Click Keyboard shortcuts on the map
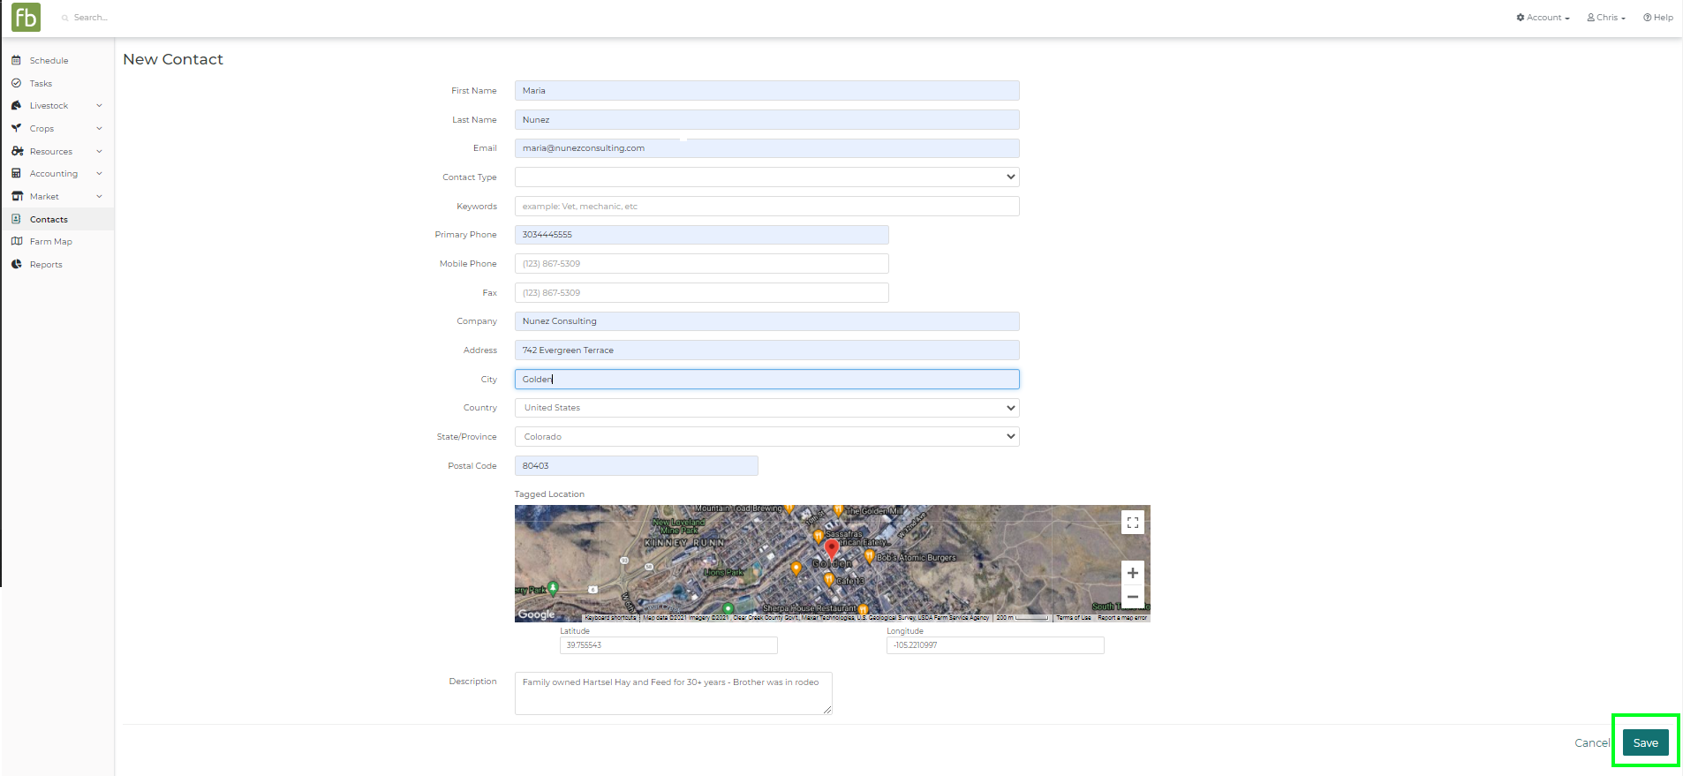The image size is (1683, 776). pos(610,618)
